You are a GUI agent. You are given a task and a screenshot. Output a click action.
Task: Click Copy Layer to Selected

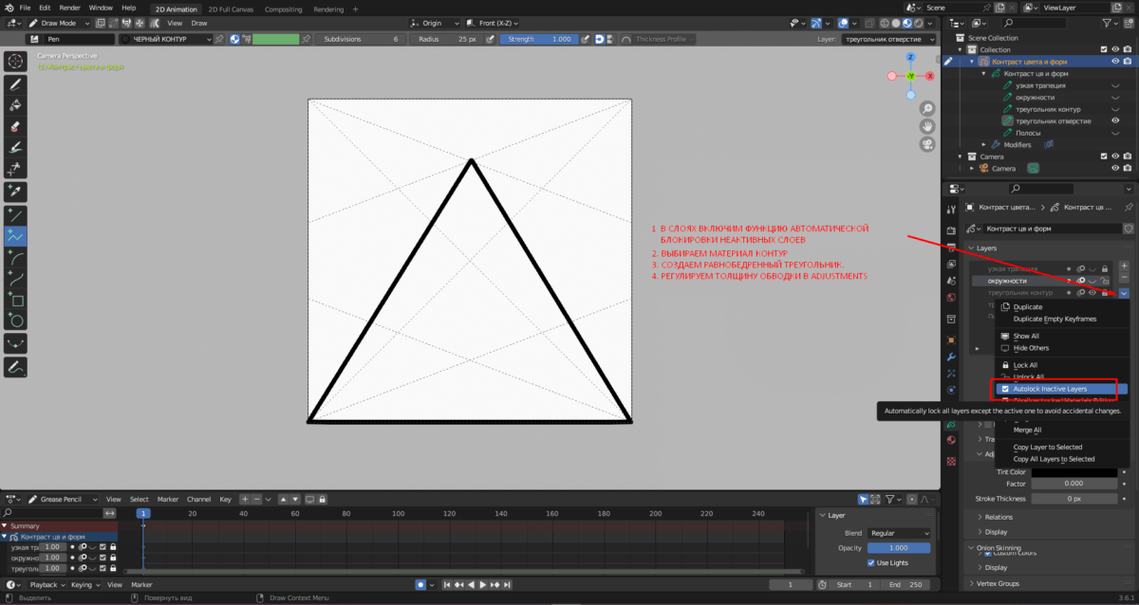1048,447
